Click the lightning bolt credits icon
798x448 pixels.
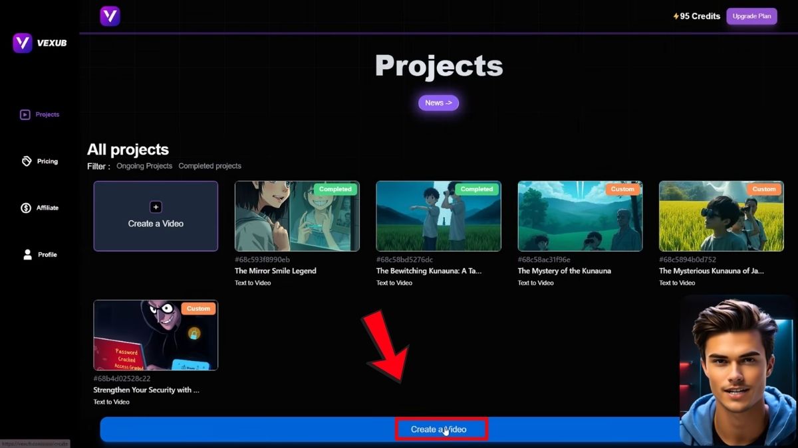pos(677,16)
